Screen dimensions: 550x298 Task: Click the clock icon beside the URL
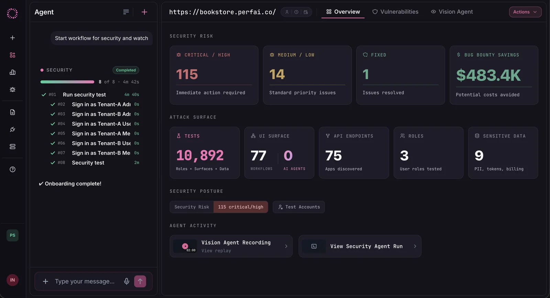click(x=296, y=12)
